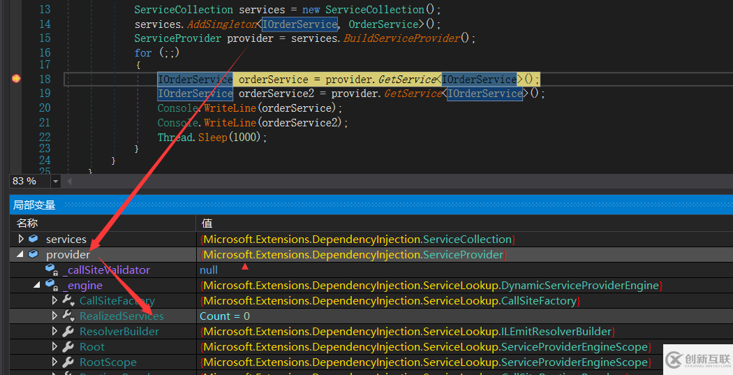The width and height of the screenshot is (733, 375).
Task: Collapse the provider variable row
Action: coord(20,254)
